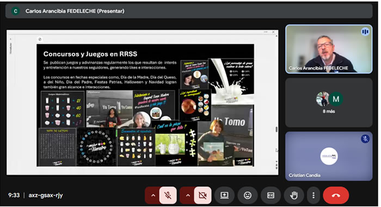Open the '8 más' participants tile
The image size is (381, 207).
pyautogui.click(x=329, y=102)
